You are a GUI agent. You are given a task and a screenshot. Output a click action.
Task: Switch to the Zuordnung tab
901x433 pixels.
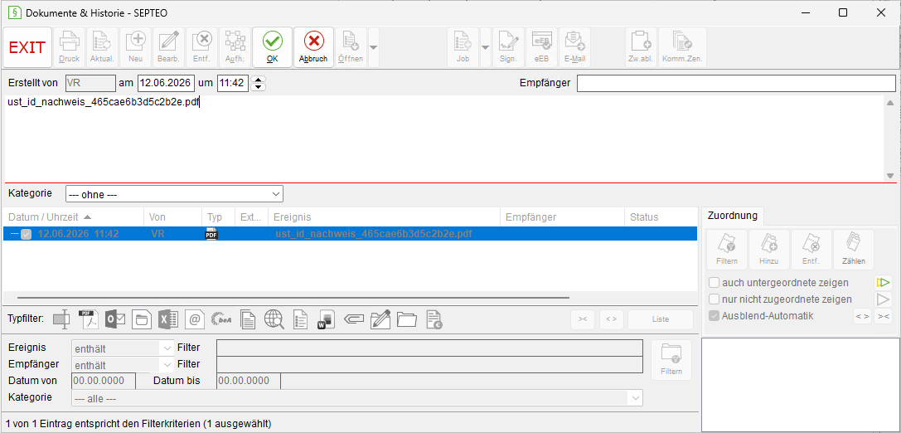[x=732, y=216]
